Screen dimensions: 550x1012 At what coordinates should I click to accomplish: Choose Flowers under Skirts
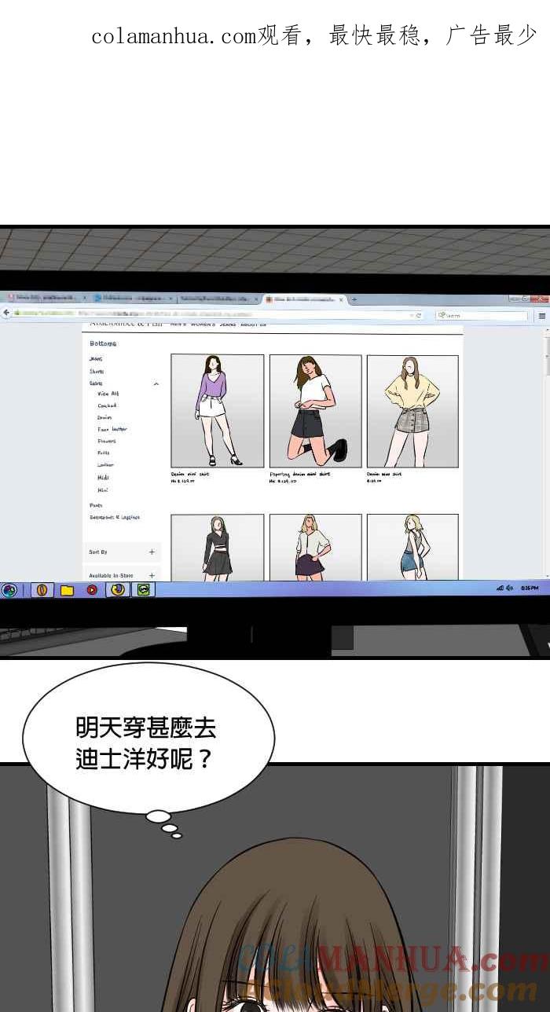point(107,441)
